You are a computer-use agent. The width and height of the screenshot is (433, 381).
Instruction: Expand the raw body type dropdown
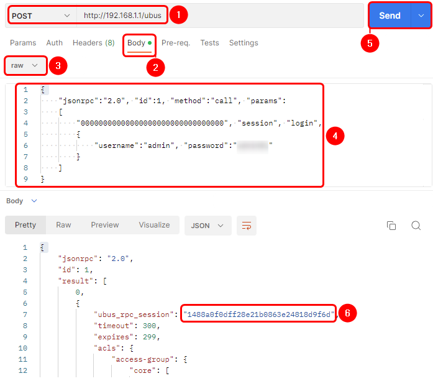coord(25,65)
